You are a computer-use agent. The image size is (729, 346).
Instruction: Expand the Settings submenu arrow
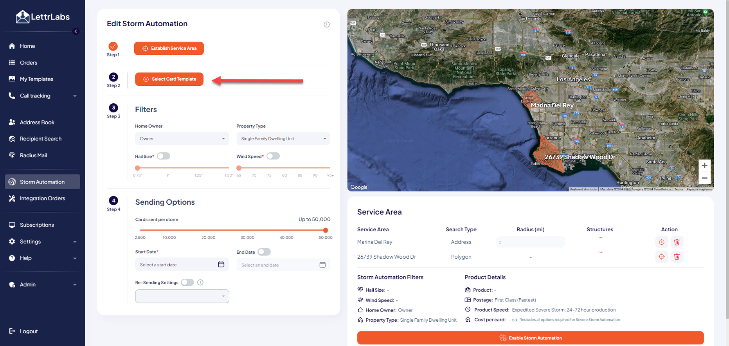[75, 242]
